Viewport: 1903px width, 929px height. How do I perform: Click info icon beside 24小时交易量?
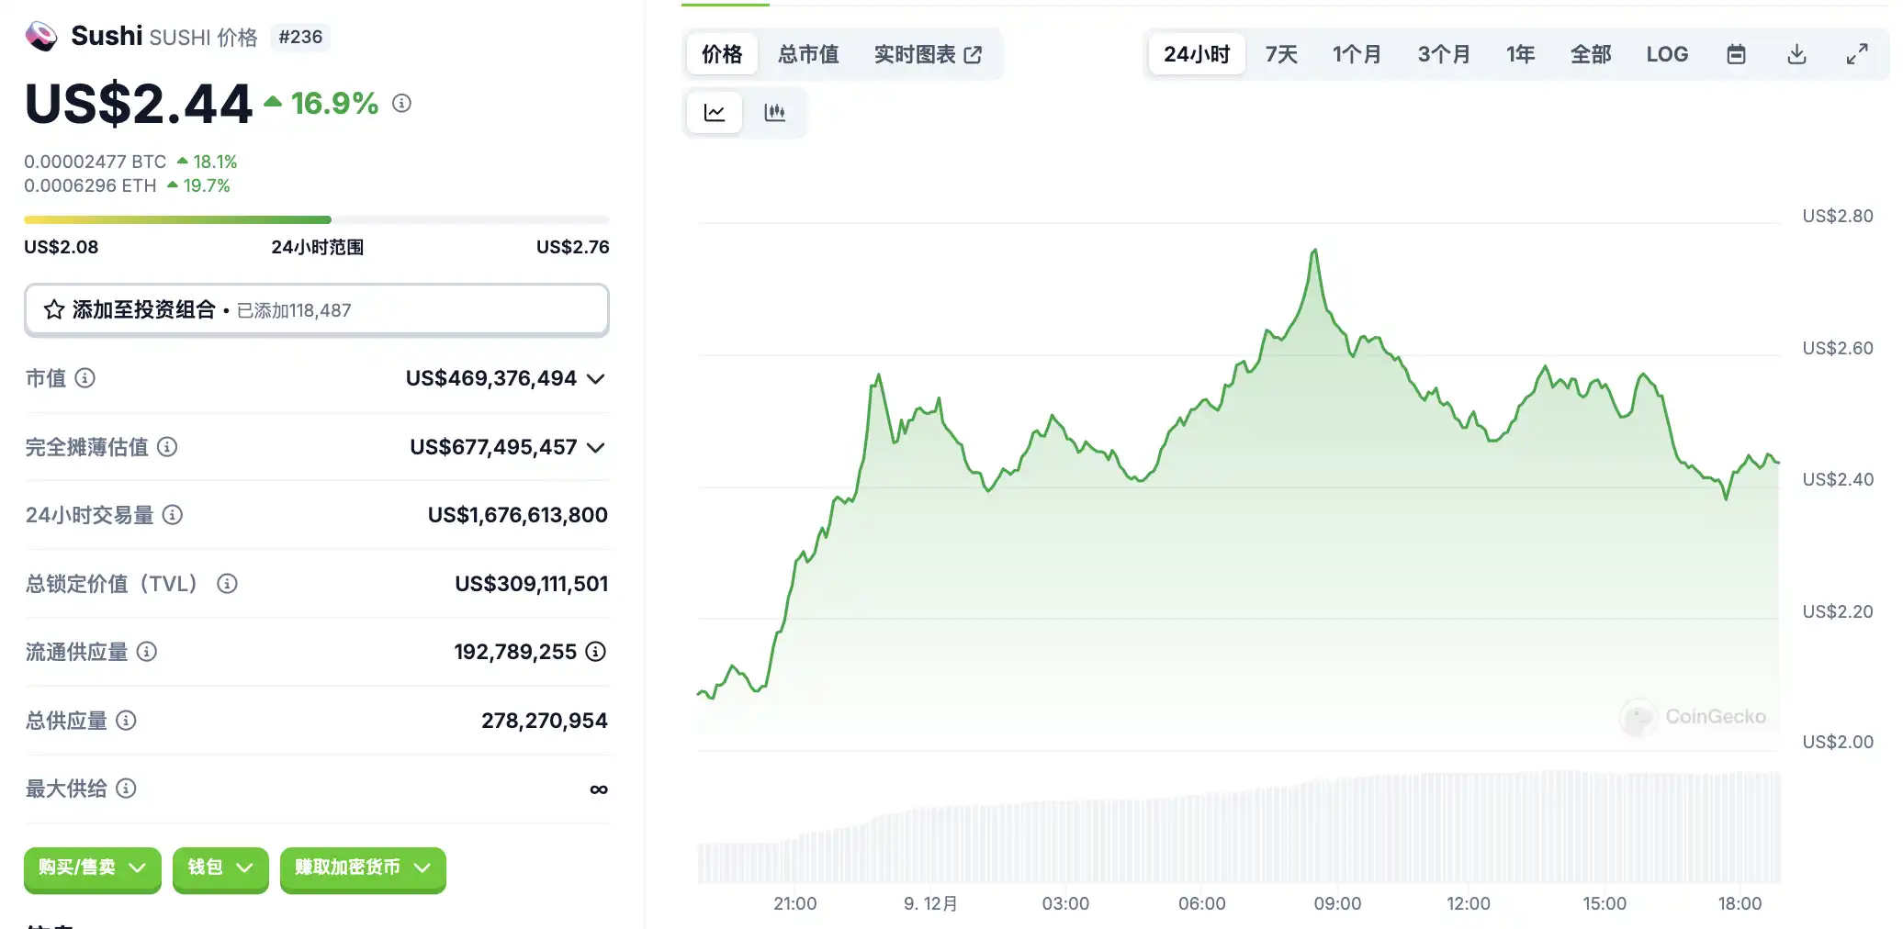(x=173, y=515)
